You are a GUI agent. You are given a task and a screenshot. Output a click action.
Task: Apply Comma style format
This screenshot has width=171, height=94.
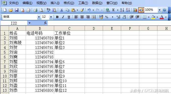coord(112,17)
